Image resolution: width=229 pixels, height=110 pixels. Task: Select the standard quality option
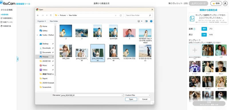pos(204,29)
